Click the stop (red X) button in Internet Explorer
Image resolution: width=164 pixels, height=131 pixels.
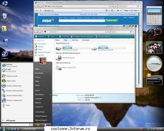(x=115, y=6)
